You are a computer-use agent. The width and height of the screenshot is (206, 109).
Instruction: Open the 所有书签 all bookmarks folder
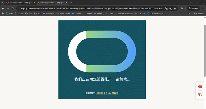point(199,13)
